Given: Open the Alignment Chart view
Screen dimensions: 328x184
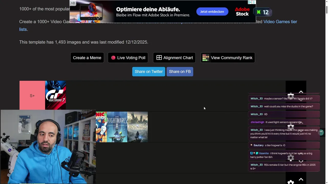Looking at the screenshot, I should point(175,58).
